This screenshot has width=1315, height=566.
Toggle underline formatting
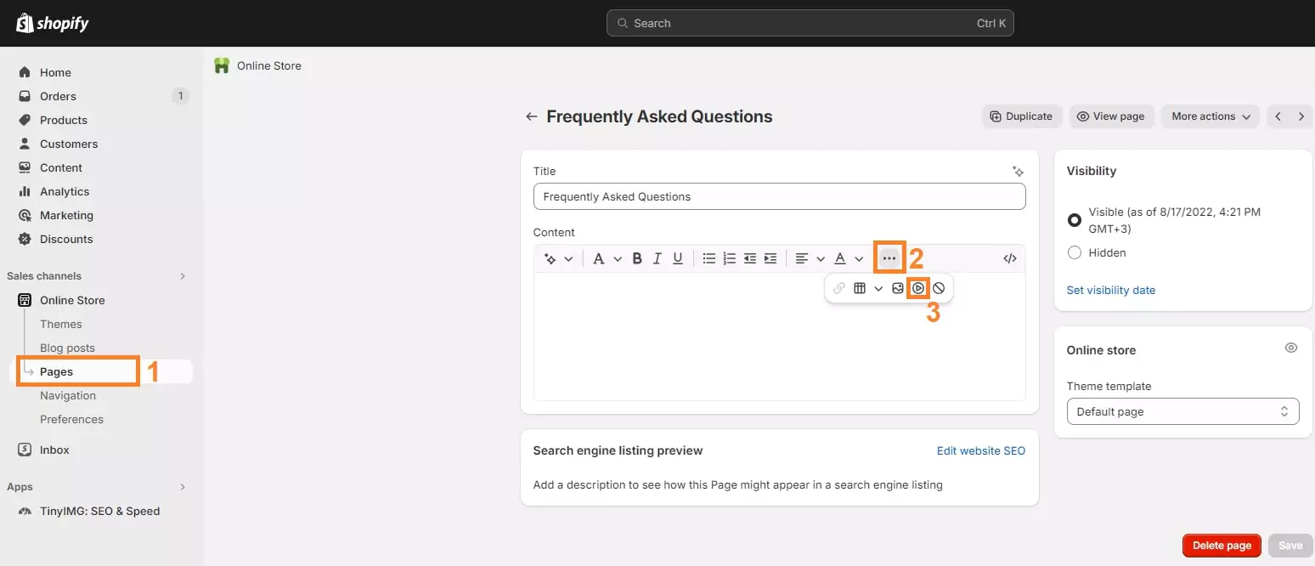click(678, 258)
